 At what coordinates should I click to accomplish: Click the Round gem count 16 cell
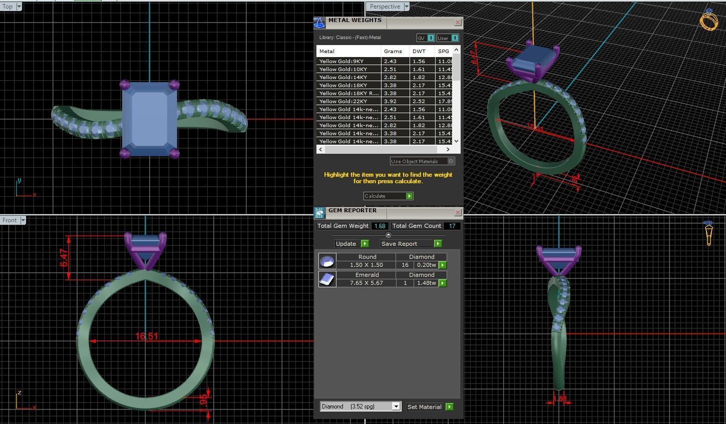pos(405,265)
